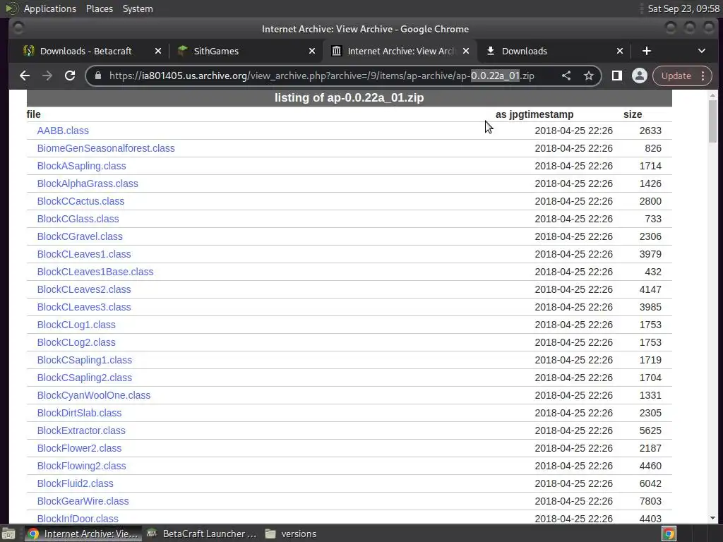This screenshot has width=723, height=542.
Task: Open BlockCLeaves1.class file
Action: coord(84,254)
